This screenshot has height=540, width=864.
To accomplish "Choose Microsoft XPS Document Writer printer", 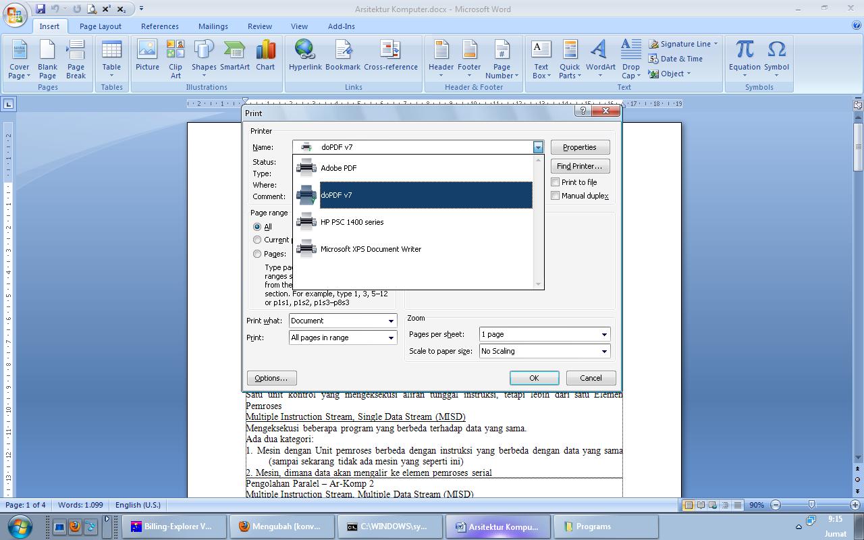I will [414, 249].
